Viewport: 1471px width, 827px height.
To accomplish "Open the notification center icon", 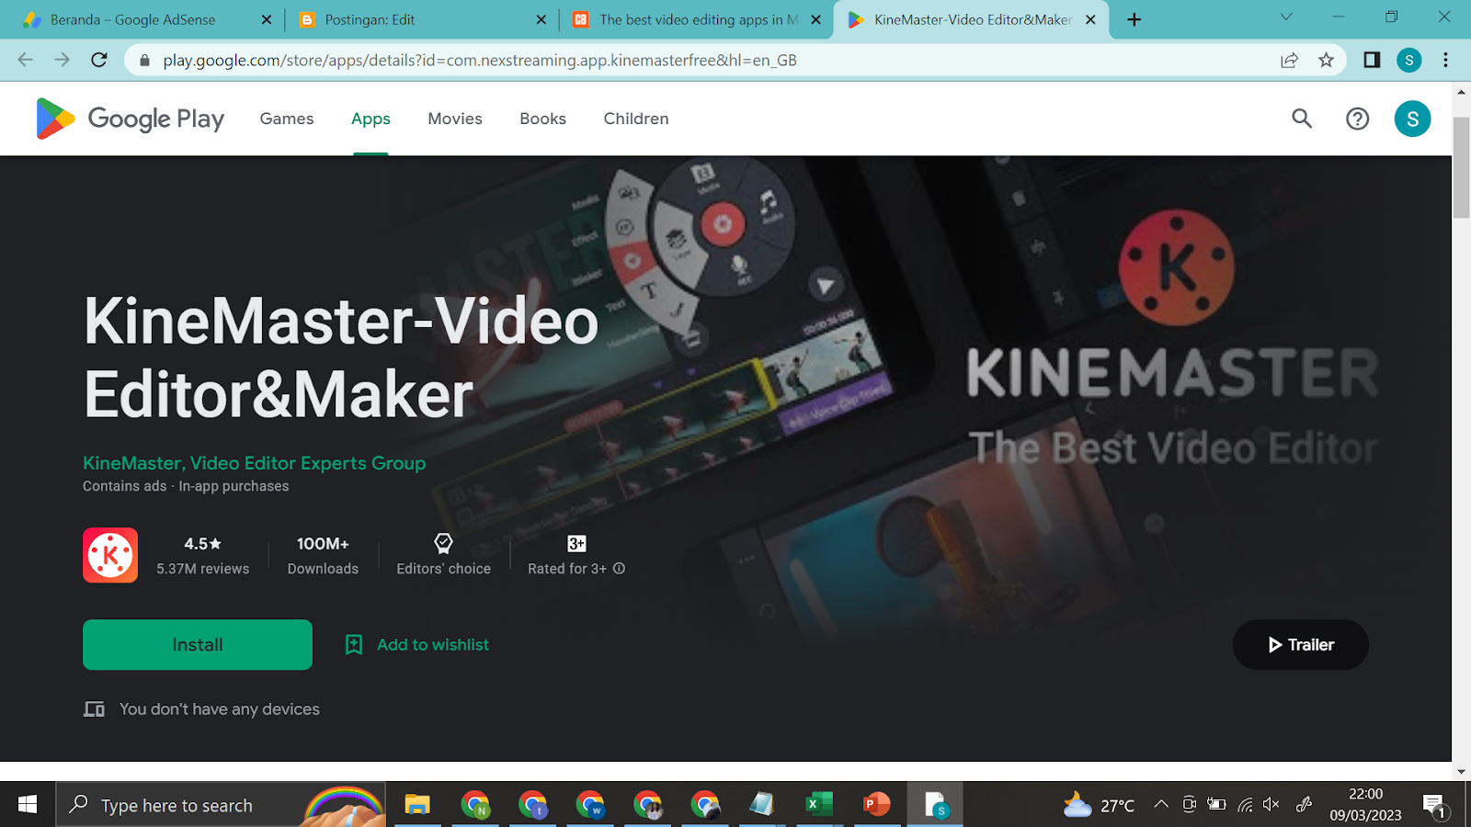I will click(1434, 806).
